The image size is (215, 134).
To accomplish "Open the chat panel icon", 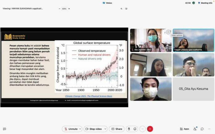I will [x=202, y=129].
